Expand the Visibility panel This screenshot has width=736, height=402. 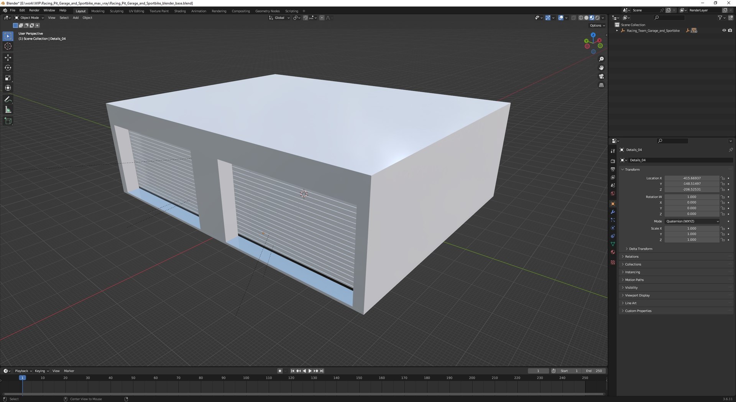point(631,288)
